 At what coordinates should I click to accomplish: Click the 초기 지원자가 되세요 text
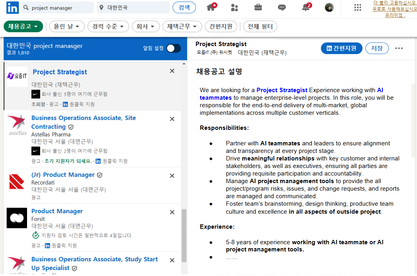click(68, 161)
